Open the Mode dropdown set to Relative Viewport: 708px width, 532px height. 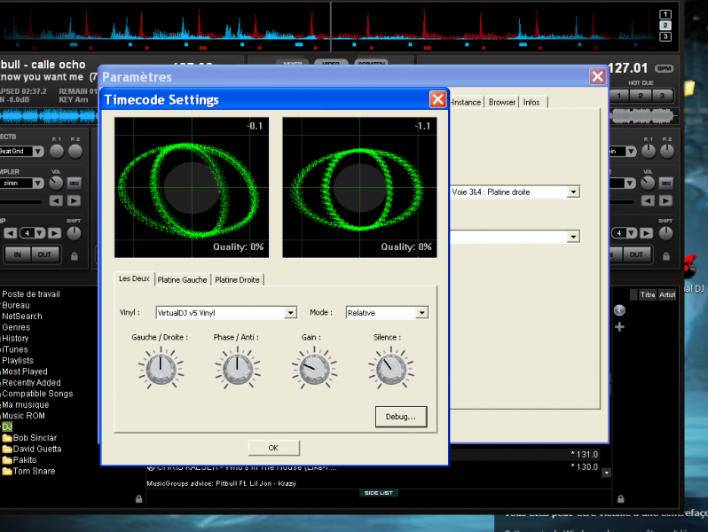pyautogui.click(x=422, y=313)
